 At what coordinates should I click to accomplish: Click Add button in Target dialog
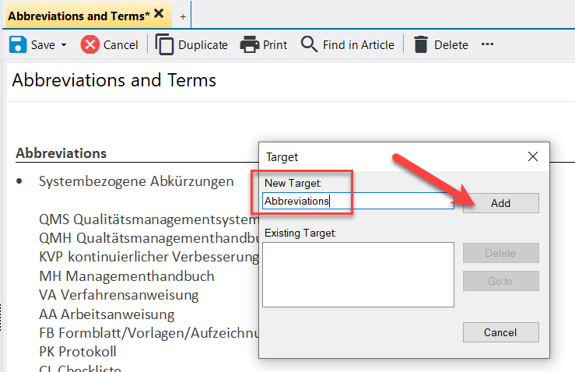(500, 203)
